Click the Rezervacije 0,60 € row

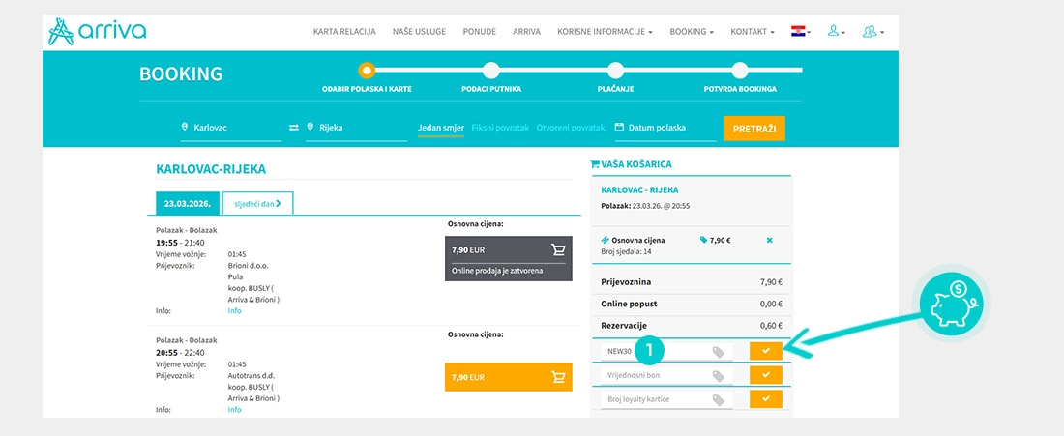(x=692, y=326)
